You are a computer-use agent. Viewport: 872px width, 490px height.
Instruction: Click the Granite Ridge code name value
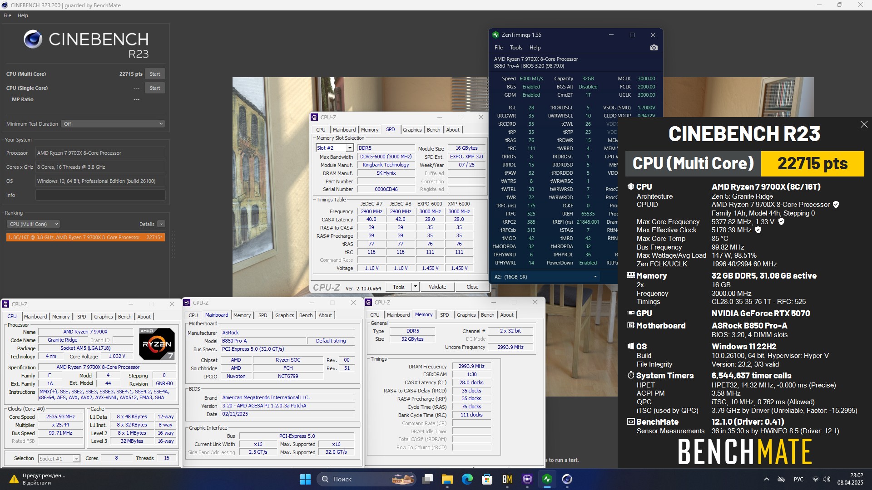click(63, 340)
